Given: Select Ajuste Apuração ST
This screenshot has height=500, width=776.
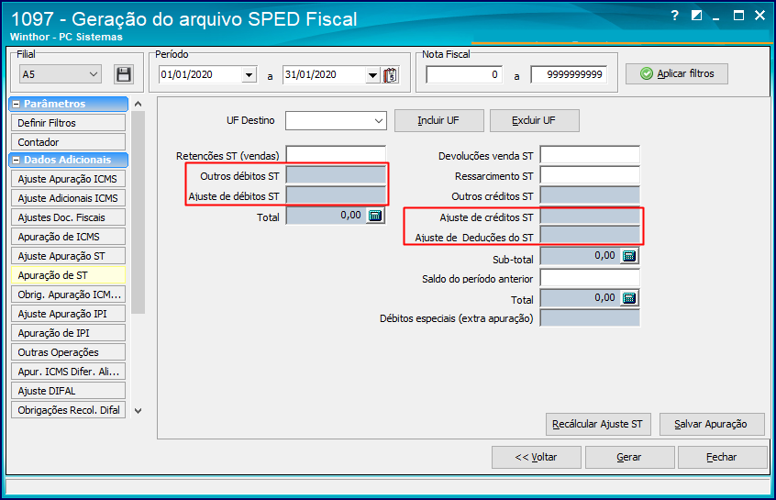Looking at the screenshot, I should tap(68, 256).
